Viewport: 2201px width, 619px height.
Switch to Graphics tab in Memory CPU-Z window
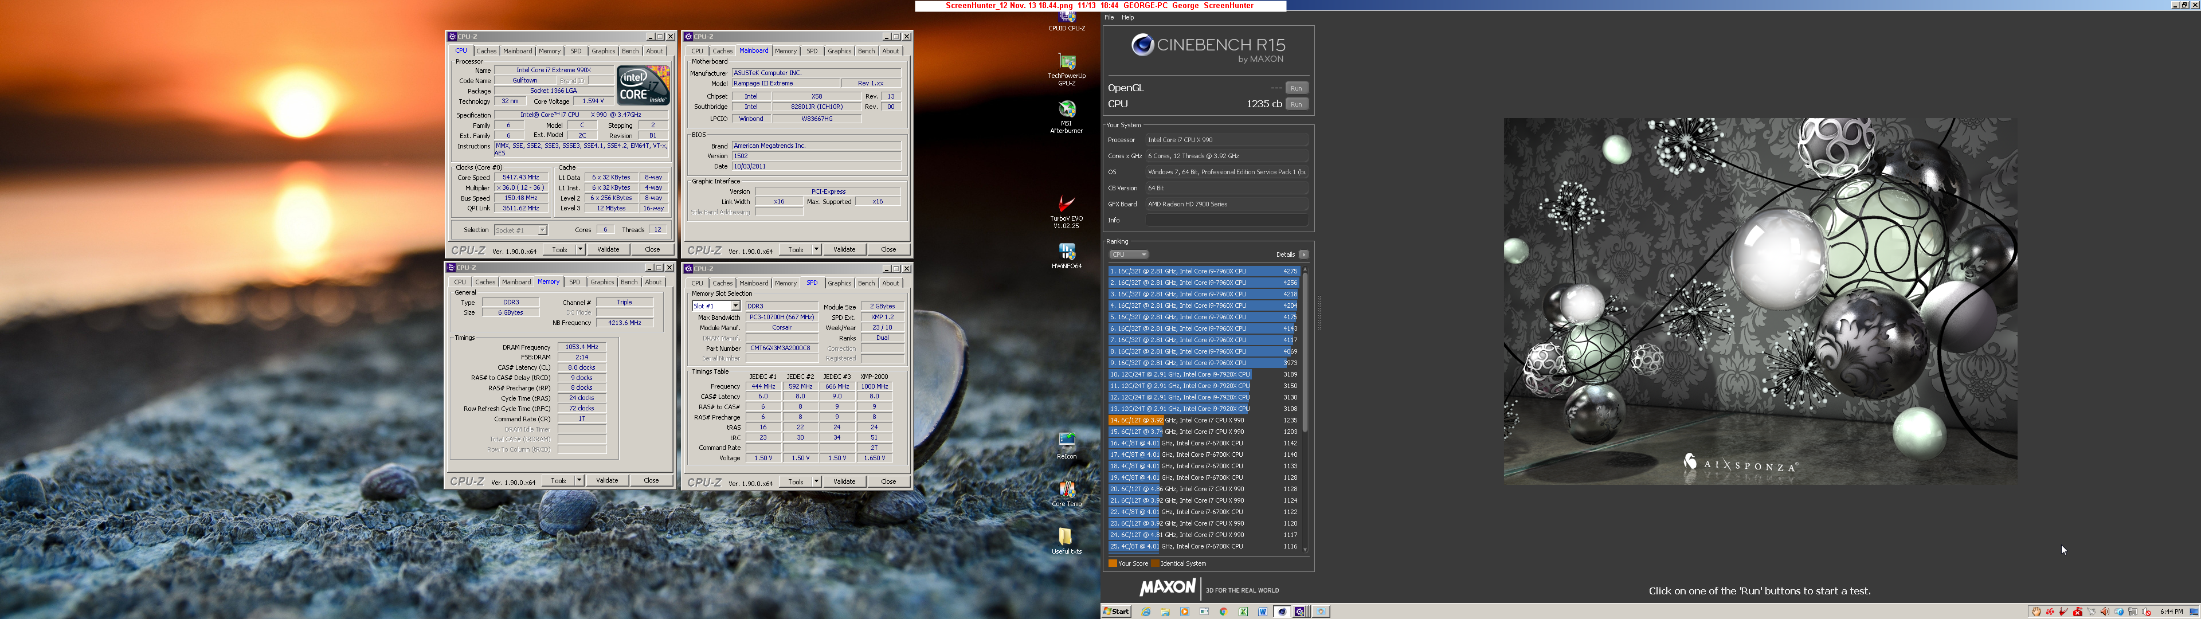pos(601,282)
